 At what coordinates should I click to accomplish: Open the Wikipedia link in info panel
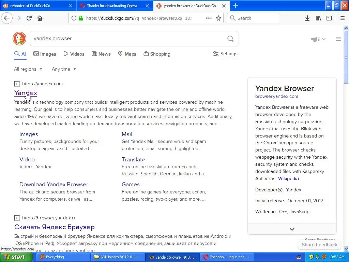[288, 178]
